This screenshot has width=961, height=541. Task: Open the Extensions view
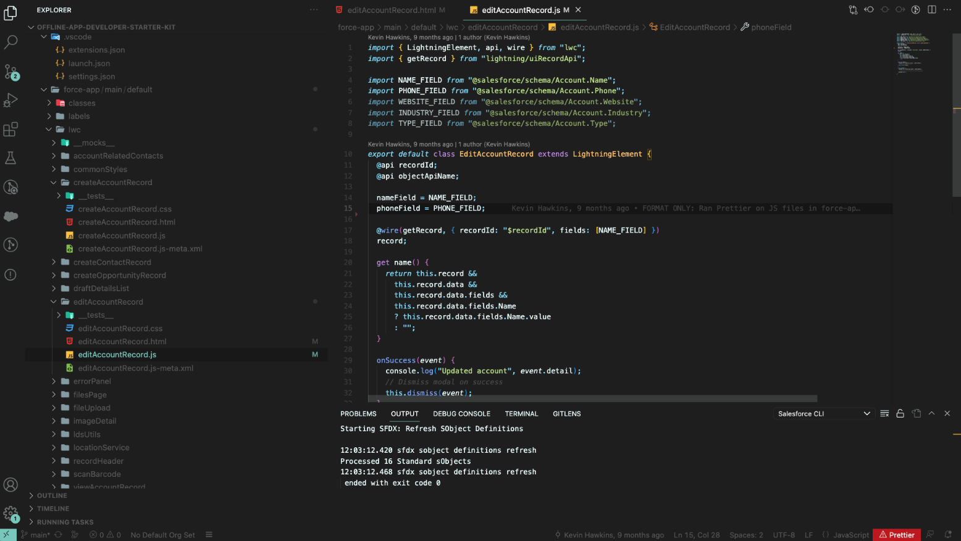[10, 129]
